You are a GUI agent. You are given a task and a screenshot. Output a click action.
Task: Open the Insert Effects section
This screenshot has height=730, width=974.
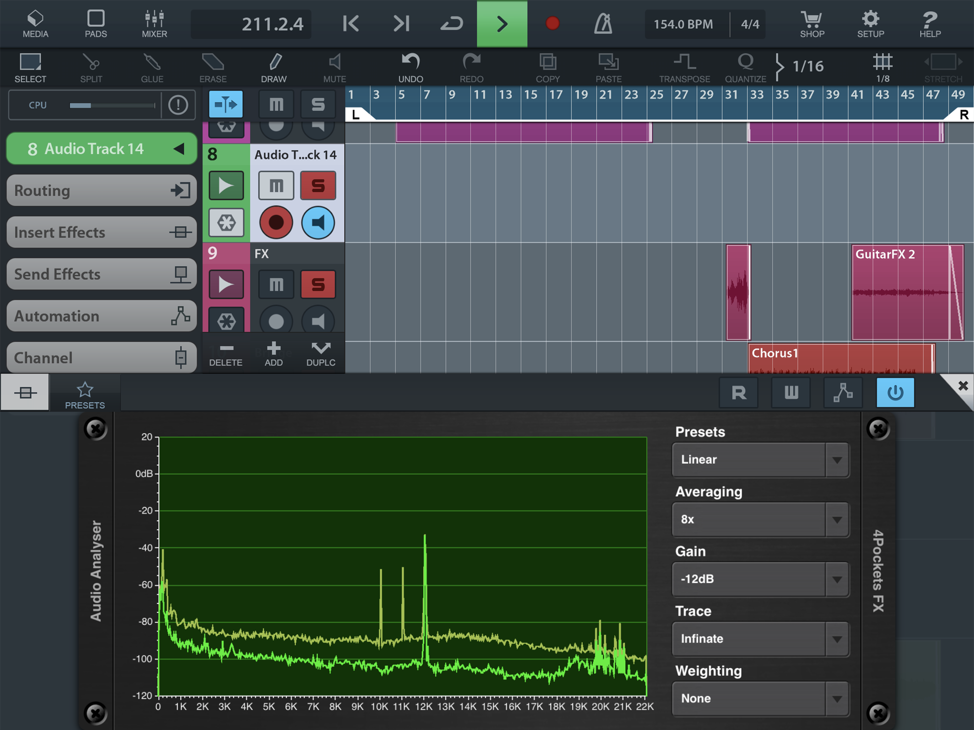pyautogui.click(x=101, y=232)
